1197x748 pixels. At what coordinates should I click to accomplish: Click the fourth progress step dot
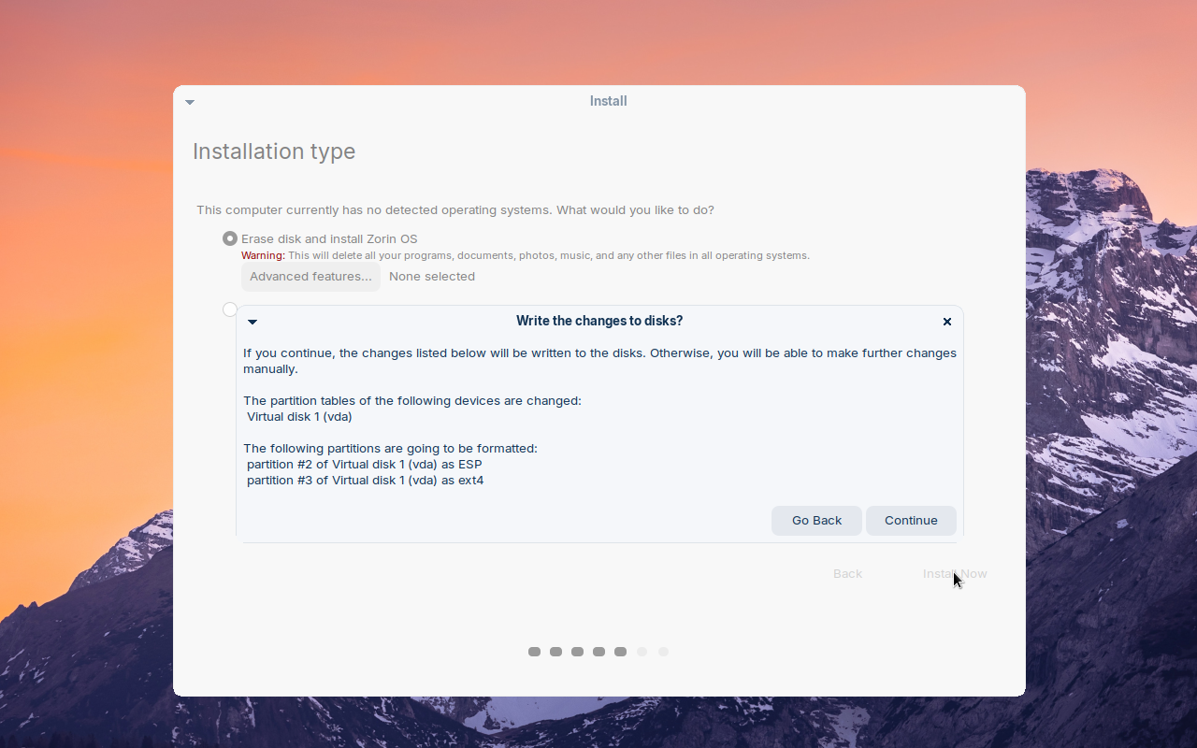pyautogui.click(x=598, y=652)
